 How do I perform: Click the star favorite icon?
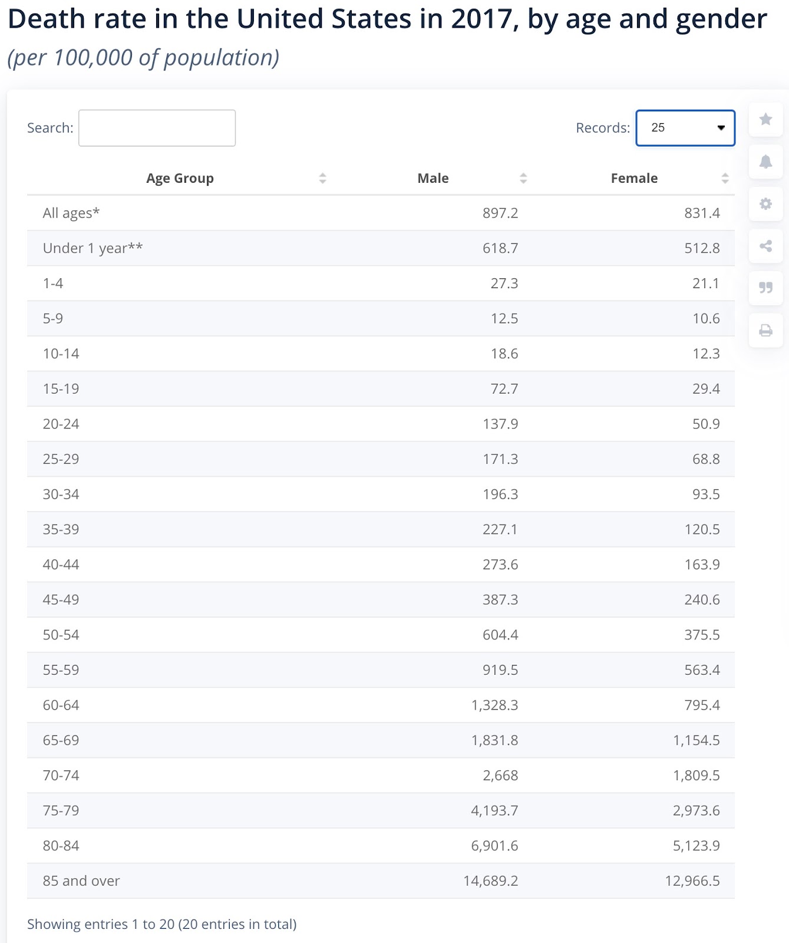point(765,120)
